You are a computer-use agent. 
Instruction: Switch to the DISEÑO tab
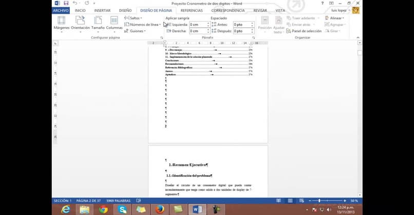pos(125,11)
